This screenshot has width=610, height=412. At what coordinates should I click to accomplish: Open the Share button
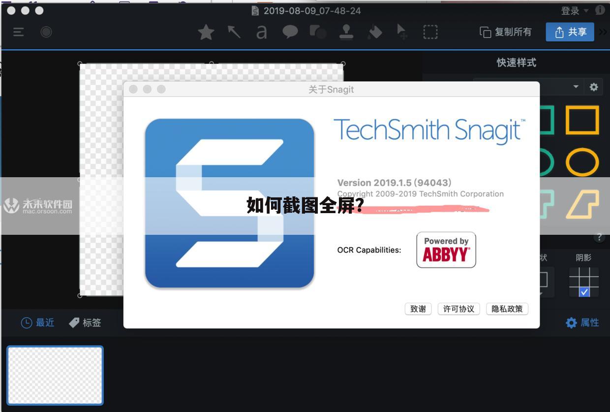point(570,32)
